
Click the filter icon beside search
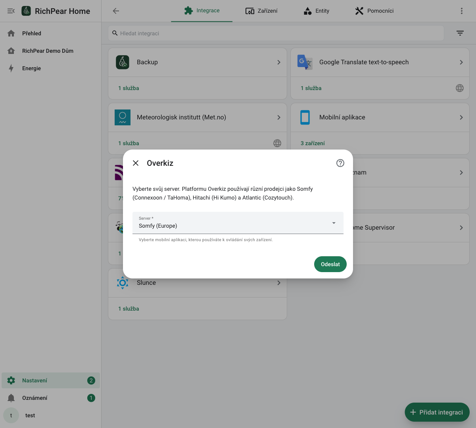pos(460,33)
